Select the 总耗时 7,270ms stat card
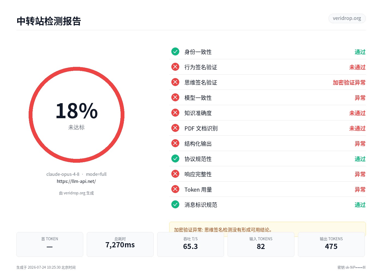The height and width of the screenshot is (273, 382). [120, 244]
